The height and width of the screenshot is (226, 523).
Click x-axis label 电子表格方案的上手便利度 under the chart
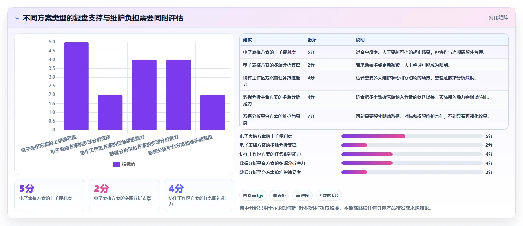click(49, 144)
